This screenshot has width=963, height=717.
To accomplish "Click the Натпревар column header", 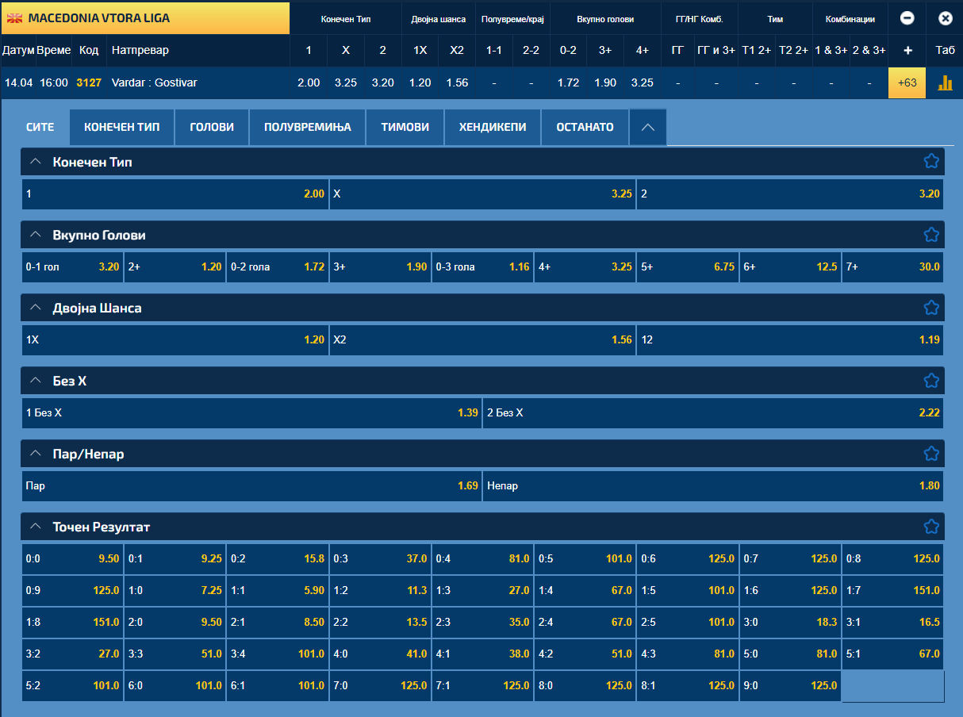I will (140, 50).
